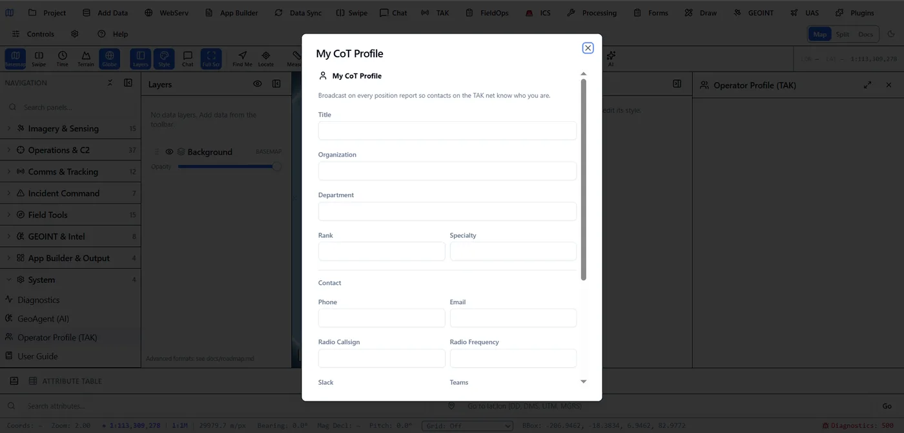This screenshot has height=433, width=904.
Task: Focus the Rank input field
Action: tap(382, 251)
